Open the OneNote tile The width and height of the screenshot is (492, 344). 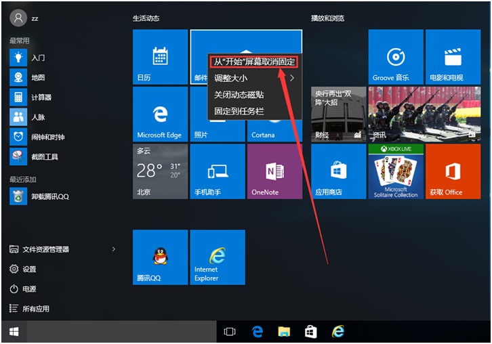[274, 171]
